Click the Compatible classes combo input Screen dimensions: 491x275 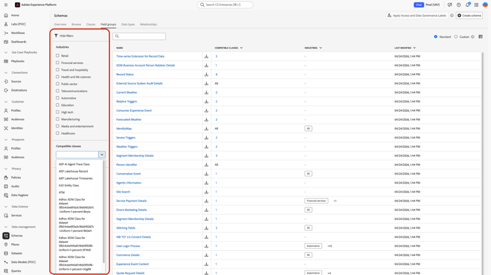pos(77,155)
